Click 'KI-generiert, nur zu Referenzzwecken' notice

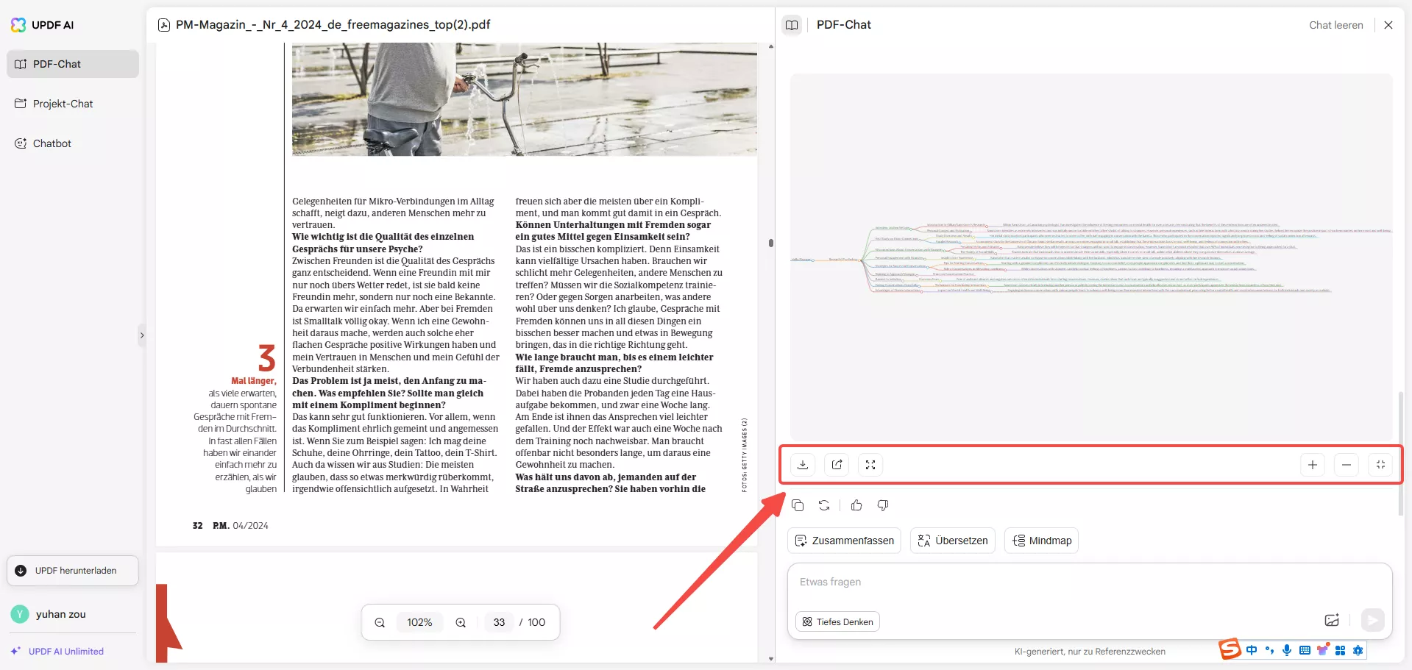pyautogui.click(x=1090, y=652)
